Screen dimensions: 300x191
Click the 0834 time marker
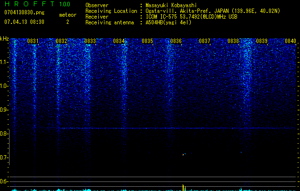point(119,41)
